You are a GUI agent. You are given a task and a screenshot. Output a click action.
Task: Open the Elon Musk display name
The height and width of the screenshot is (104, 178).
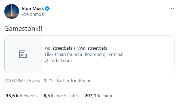click(33, 8)
